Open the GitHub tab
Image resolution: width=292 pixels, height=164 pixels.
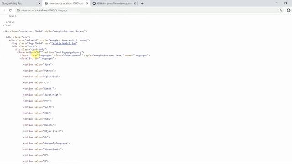click(114, 3)
